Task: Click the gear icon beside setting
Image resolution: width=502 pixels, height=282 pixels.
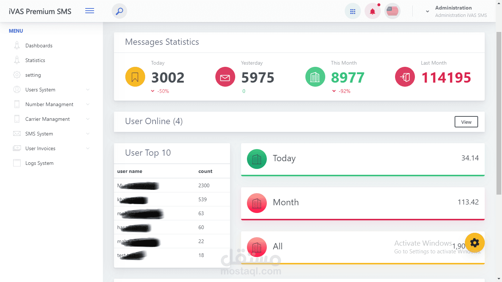Action: (17, 75)
